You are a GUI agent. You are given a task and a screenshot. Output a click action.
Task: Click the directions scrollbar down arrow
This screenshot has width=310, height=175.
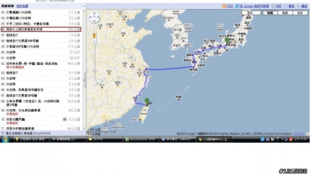[84, 129]
